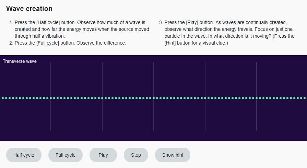
Task: Advance the simulation using Step
Action: point(136,155)
